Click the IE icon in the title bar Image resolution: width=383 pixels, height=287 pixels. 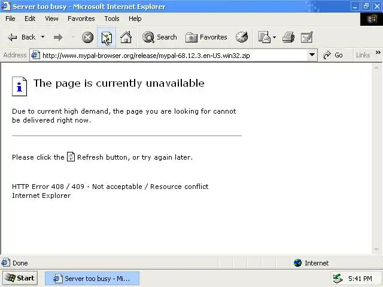click(6, 7)
